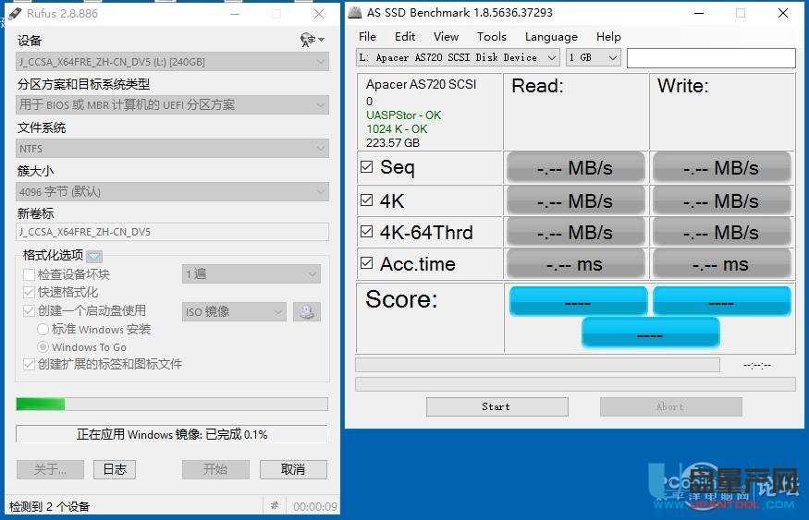Click the Rufus status text showing 0.1% complete
Viewport: 809px width, 520px height.
click(172, 434)
